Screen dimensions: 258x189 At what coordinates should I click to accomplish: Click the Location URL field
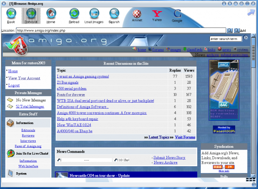pyautogui.click(x=121, y=30)
